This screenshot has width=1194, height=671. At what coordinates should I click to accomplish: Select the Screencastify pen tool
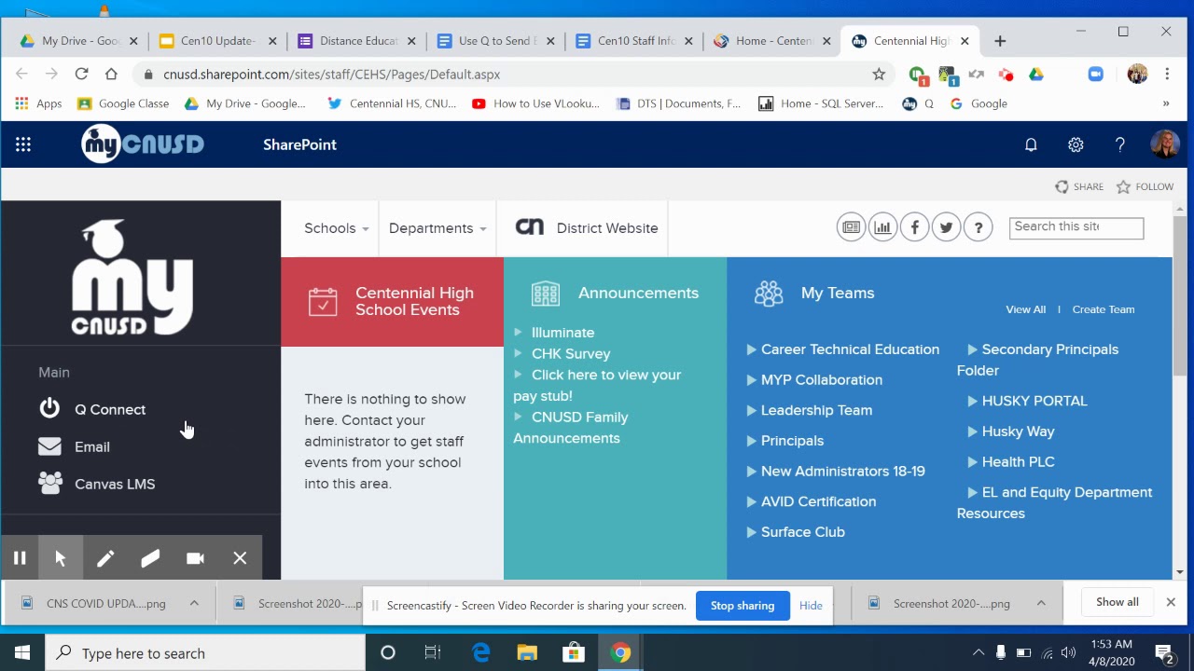(x=105, y=558)
